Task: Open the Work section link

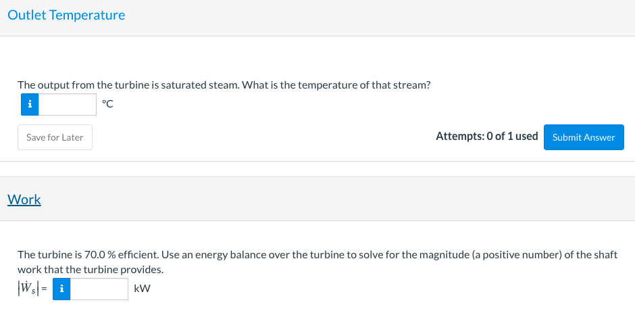Action: point(24,199)
